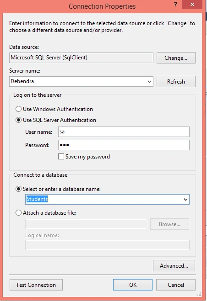The height and width of the screenshot is (301, 207).
Task: Cancel the connection dialog
Action: [176, 285]
